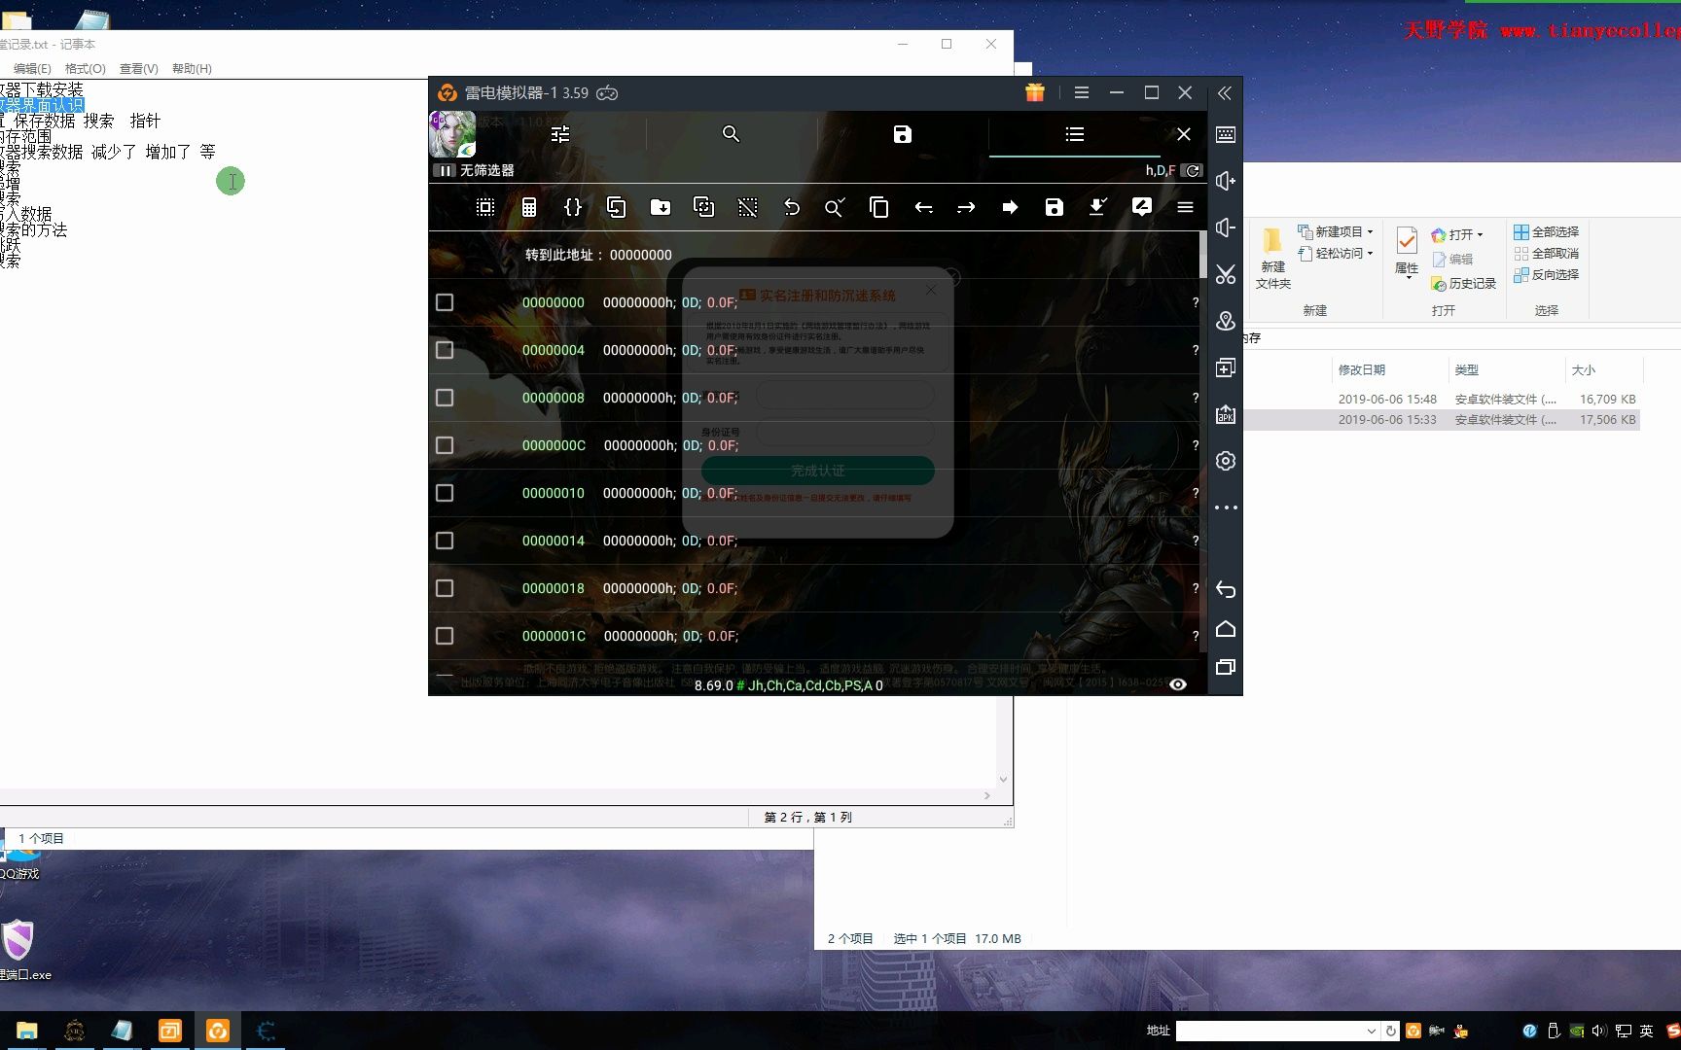Click the undo revert arrow icon
This screenshot has height=1050, width=1681.
792,207
